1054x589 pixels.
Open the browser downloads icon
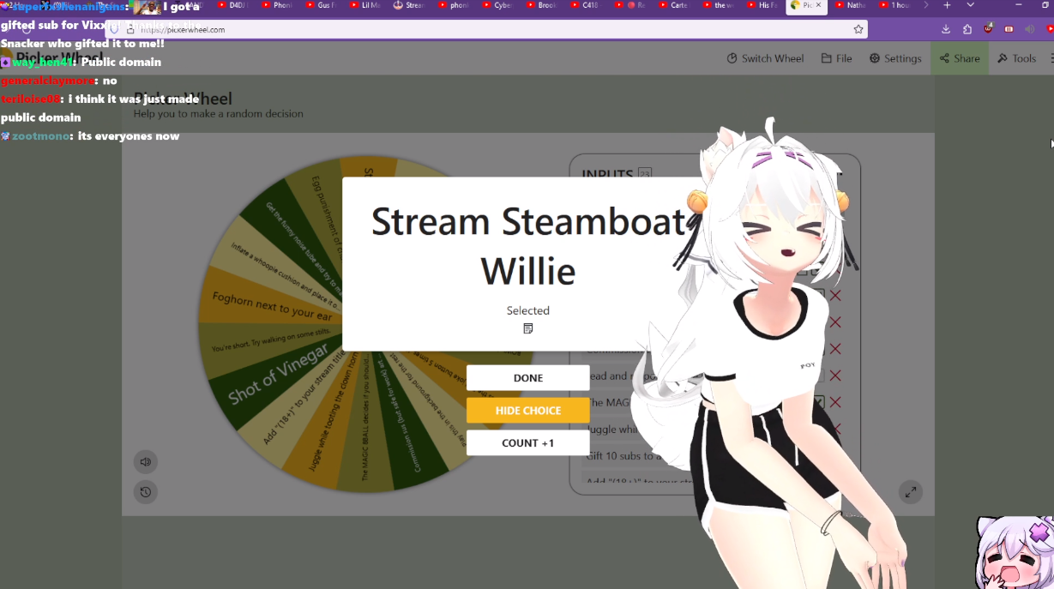945,29
